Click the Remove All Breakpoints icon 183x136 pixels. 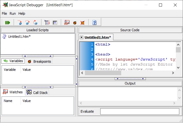click(x=82, y=23)
